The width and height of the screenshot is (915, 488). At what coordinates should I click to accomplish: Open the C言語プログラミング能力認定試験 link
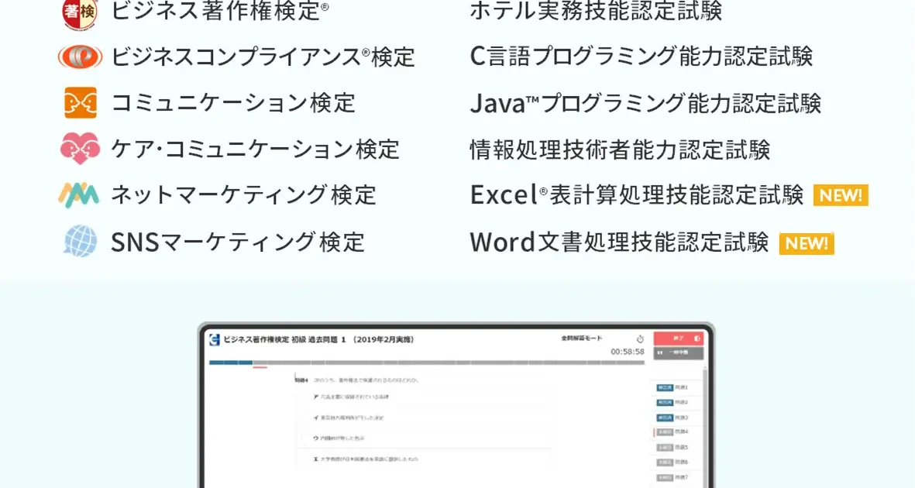tap(641, 57)
